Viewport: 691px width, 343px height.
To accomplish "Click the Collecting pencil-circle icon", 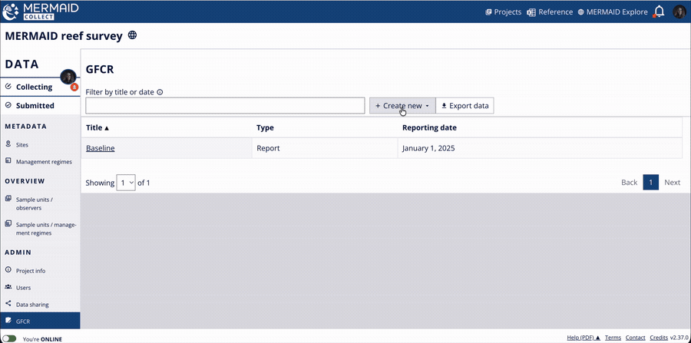I will tap(8, 86).
